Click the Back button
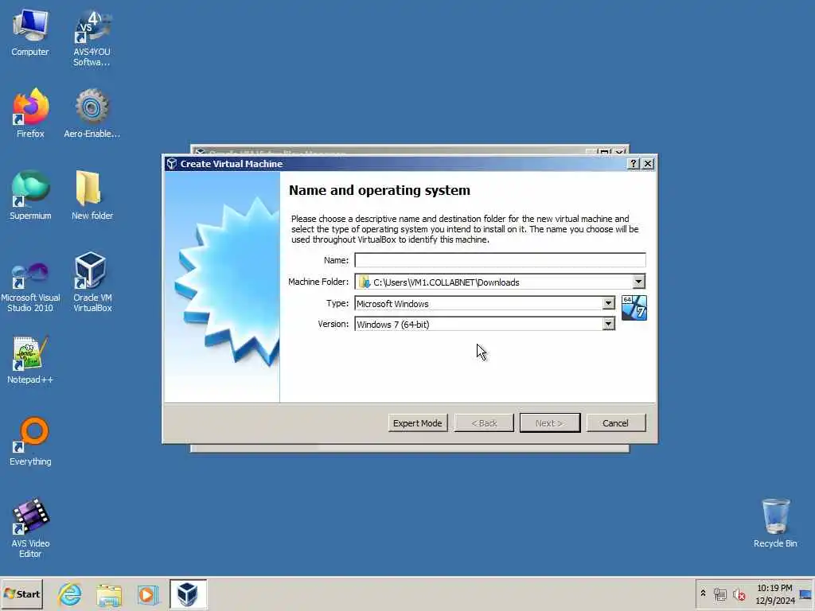 [484, 423]
